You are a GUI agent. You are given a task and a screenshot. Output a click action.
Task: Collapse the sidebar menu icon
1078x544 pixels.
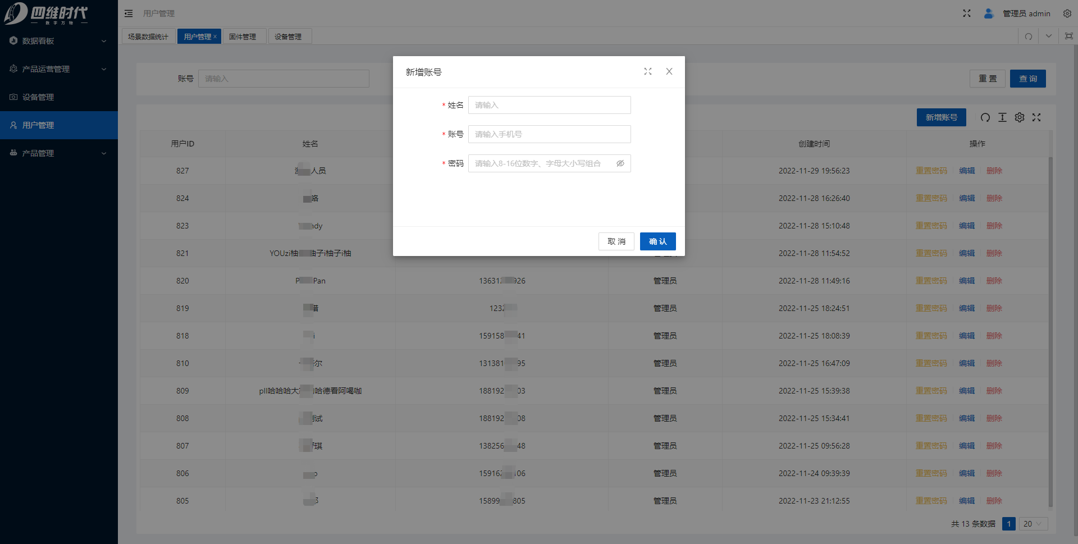129,13
